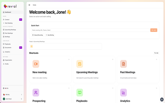Click the revial logo
165x103 pixels.
pyautogui.click(x=10, y=6)
